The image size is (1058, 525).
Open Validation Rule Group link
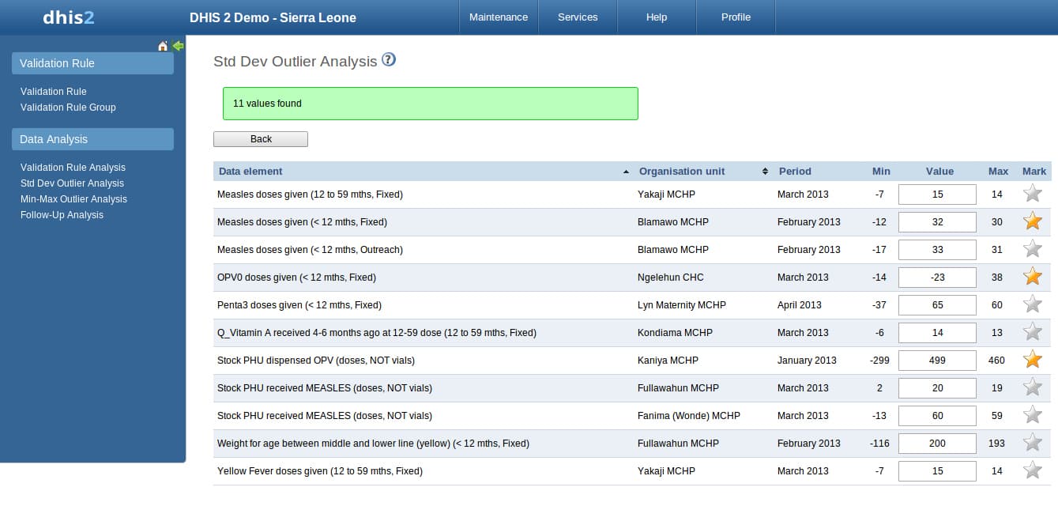(x=68, y=108)
